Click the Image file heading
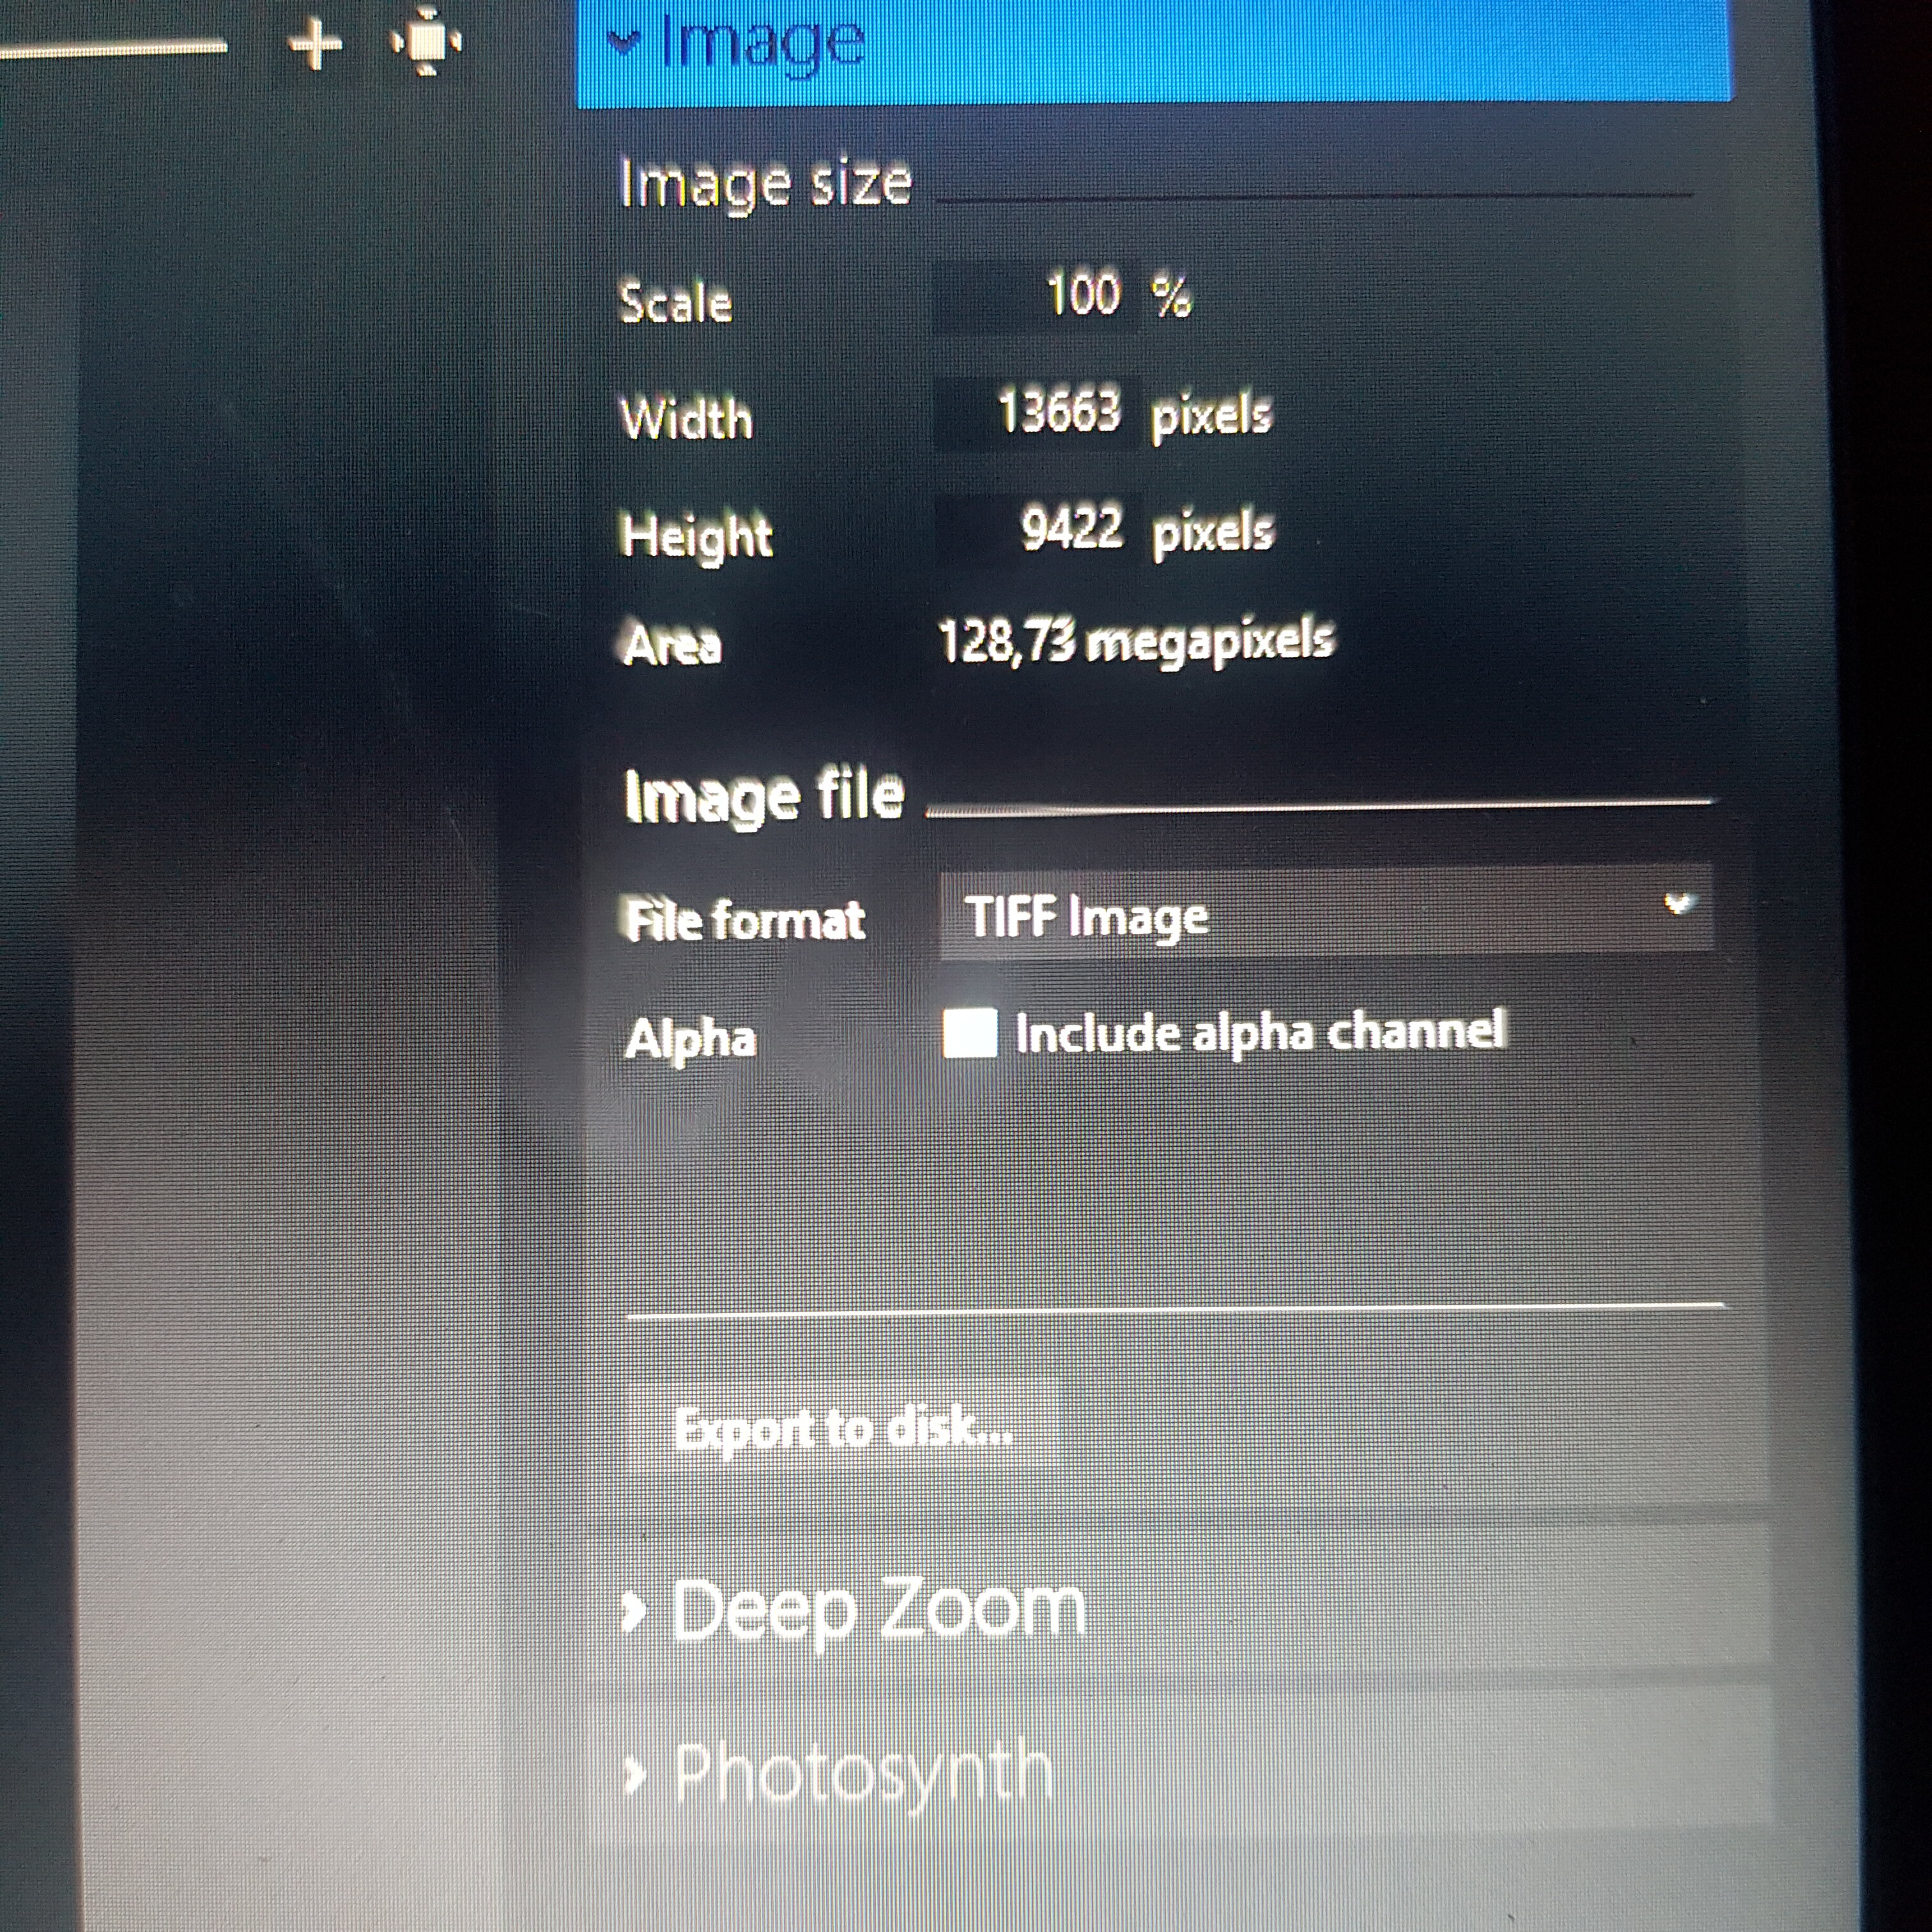 764,796
